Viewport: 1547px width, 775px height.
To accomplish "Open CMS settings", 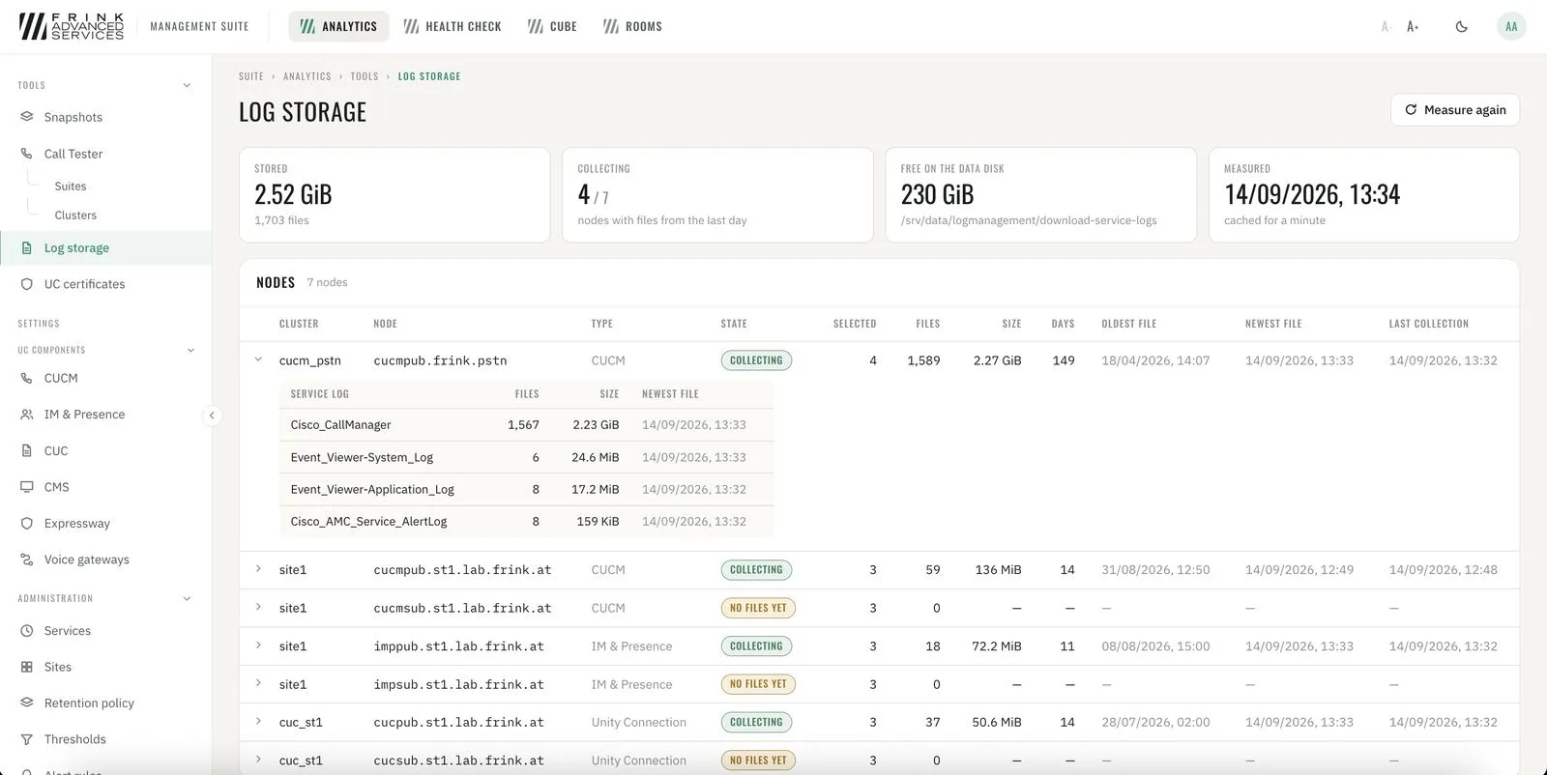I will tap(56, 487).
